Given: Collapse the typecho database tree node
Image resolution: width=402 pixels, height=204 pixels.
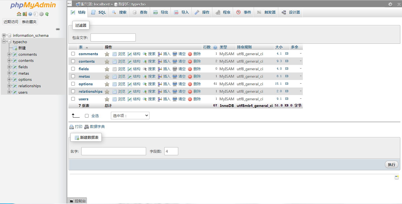Looking at the screenshot, I should [x=4, y=42].
